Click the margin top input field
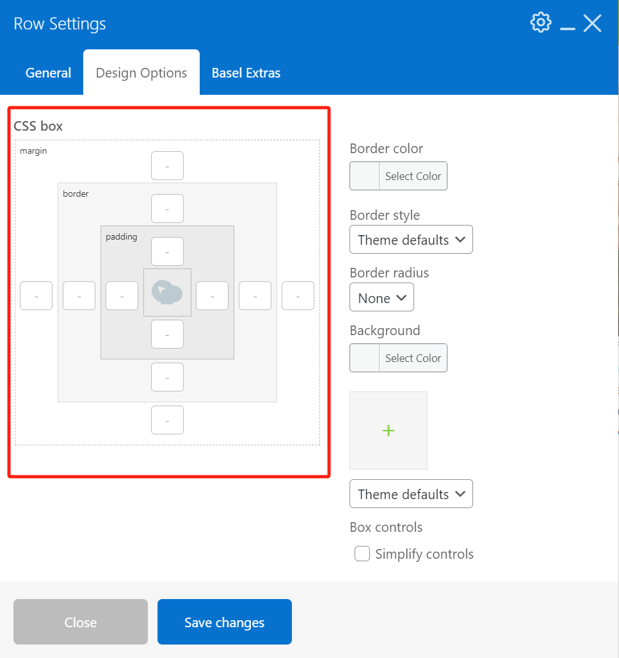Image resolution: width=619 pixels, height=658 pixels. [x=167, y=166]
